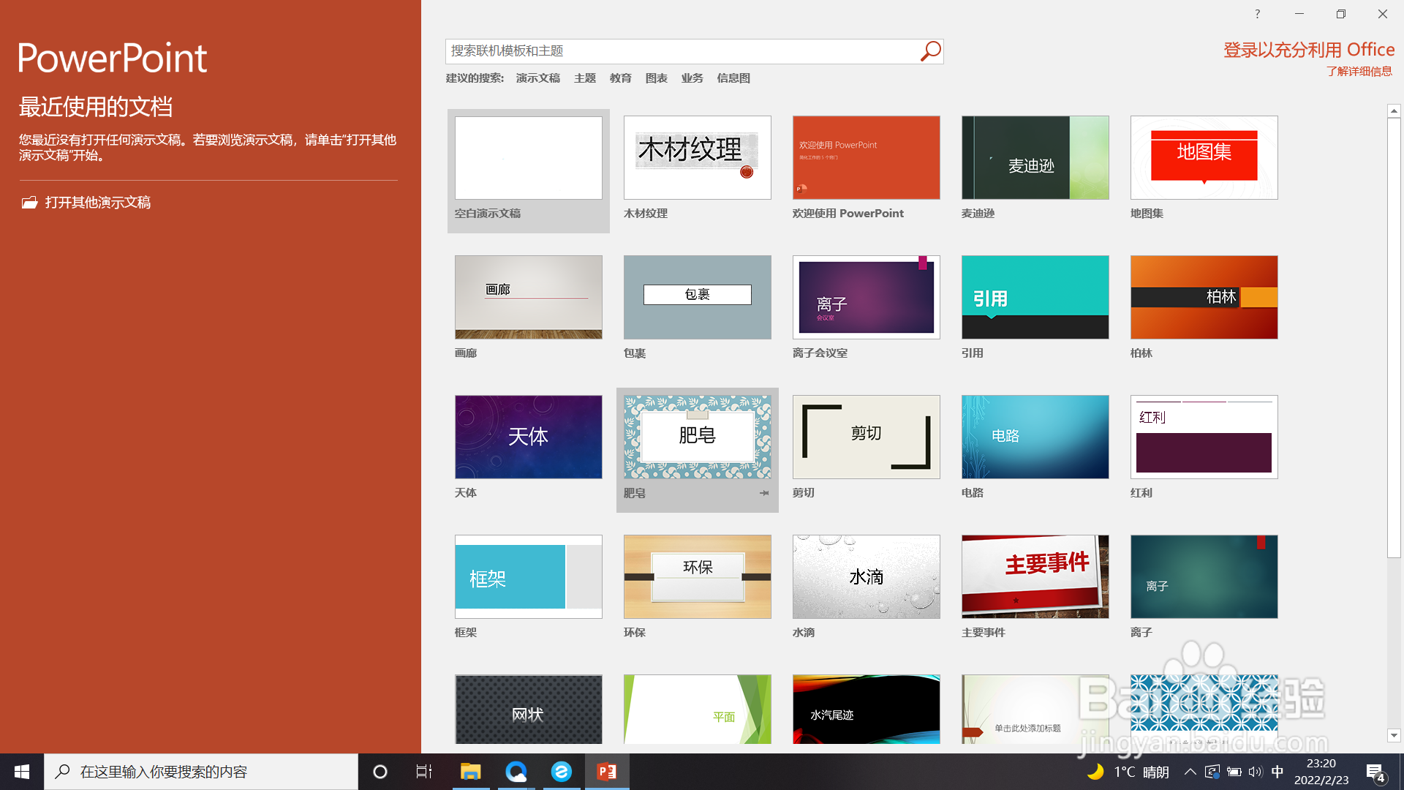1404x790 pixels.
Task: Click the PowerPoint icon in the taskbar
Action: [606, 772]
